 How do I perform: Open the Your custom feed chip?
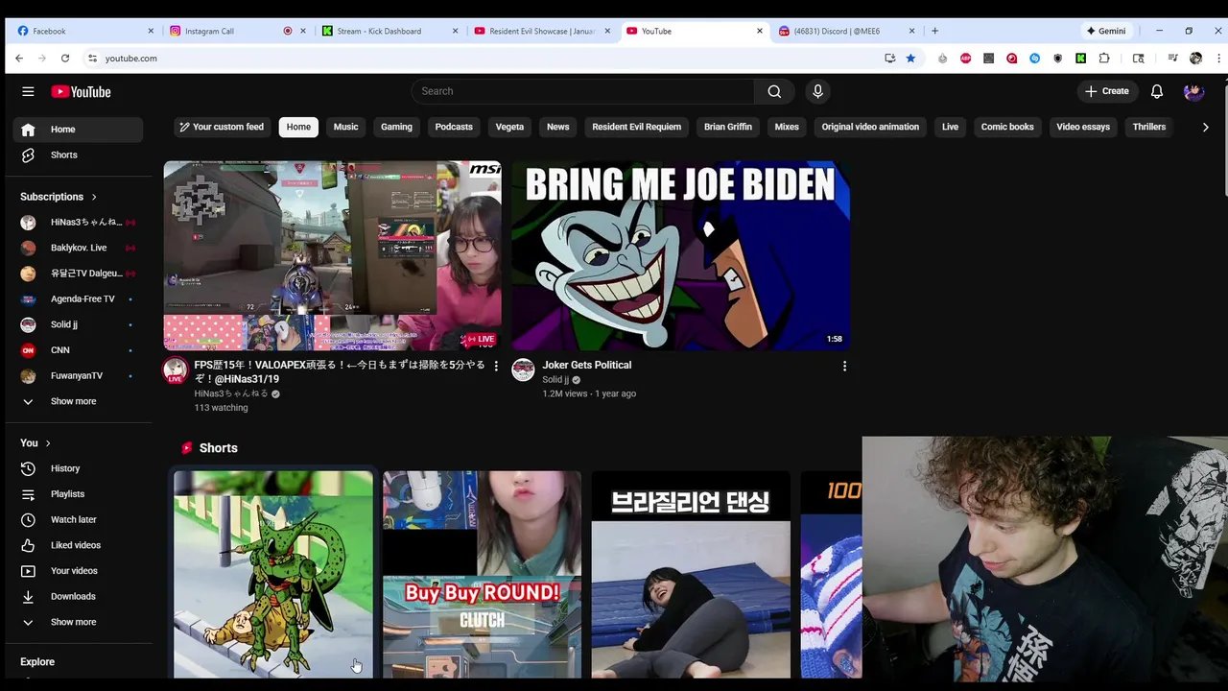(221, 127)
